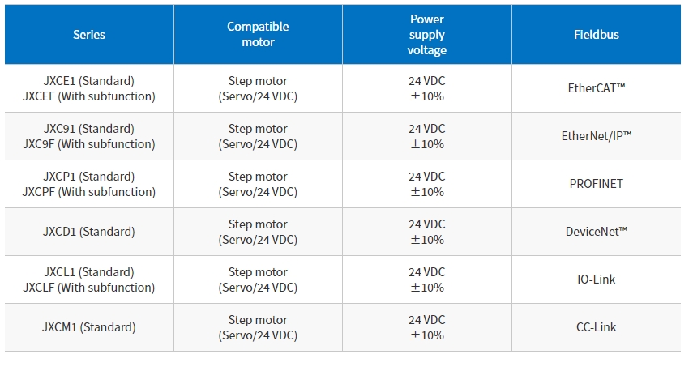This screenshot has height=367, width=693.
Task: Click the CC-Link fieldbus cell
Action: coord(597,327)
